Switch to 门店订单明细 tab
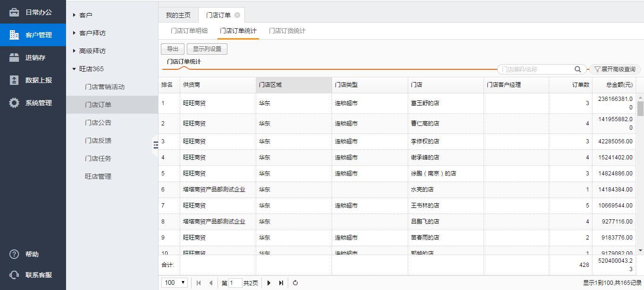Viewport: 644px width, 290px height. click(x=189, y=31)
